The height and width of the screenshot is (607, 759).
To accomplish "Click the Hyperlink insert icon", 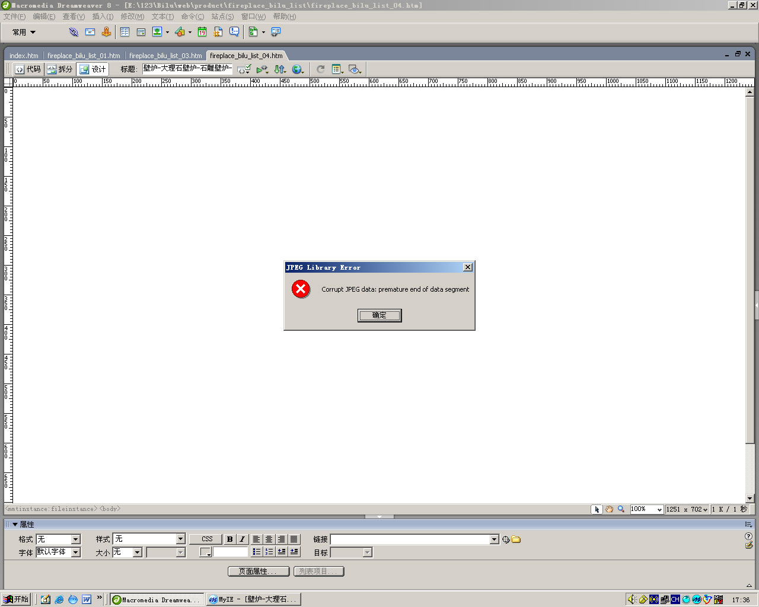I will click(x=74, y=32).
